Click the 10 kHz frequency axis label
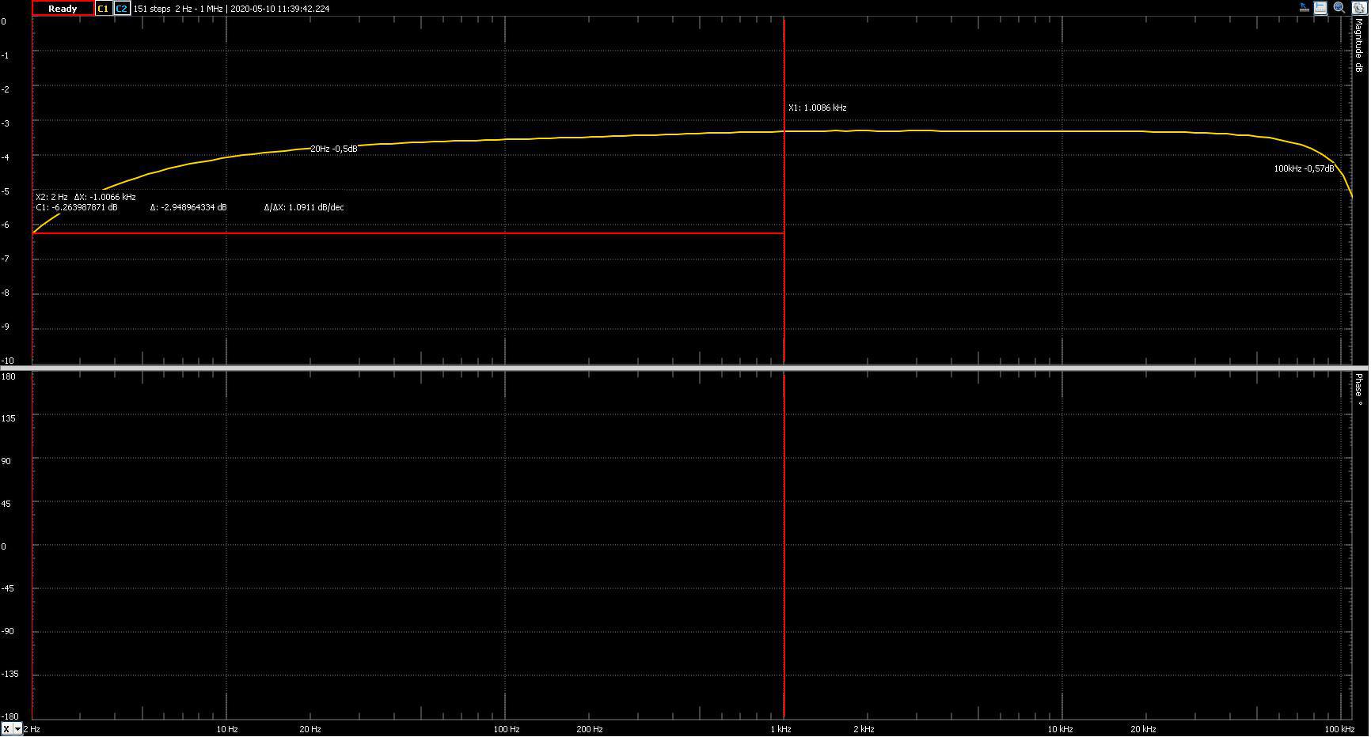1371x737 pixels. tap(1060, 729)
